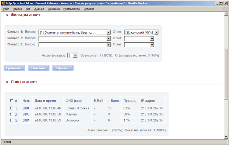Click the score value 13
Image resolution: width=229 pixels, height=145 pixels.
(110, 108)
